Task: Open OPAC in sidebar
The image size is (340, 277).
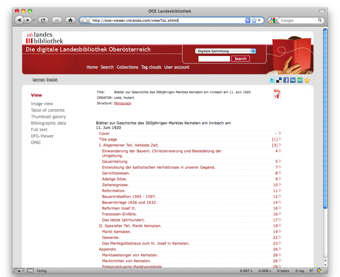Action: tap(36, 143)
